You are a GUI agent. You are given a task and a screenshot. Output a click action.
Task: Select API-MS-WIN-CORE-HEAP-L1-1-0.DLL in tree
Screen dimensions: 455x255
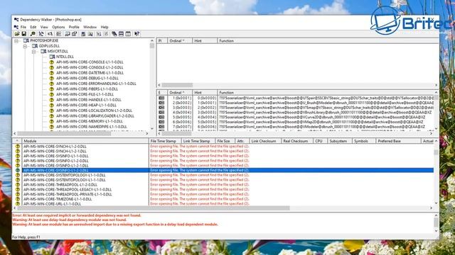tap(86, 106)
